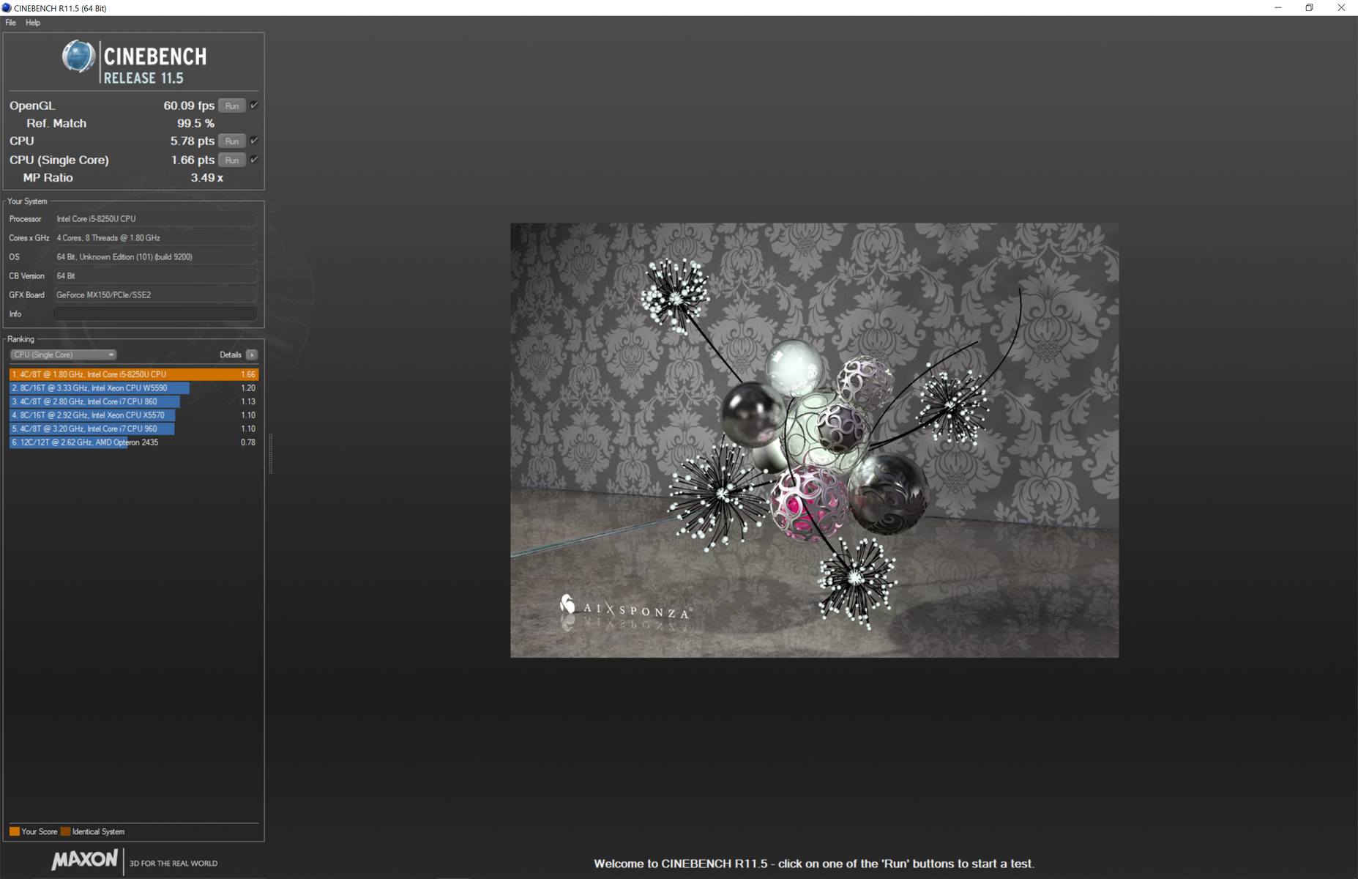Click the Cores x GHz field

[x=155, y=237]
